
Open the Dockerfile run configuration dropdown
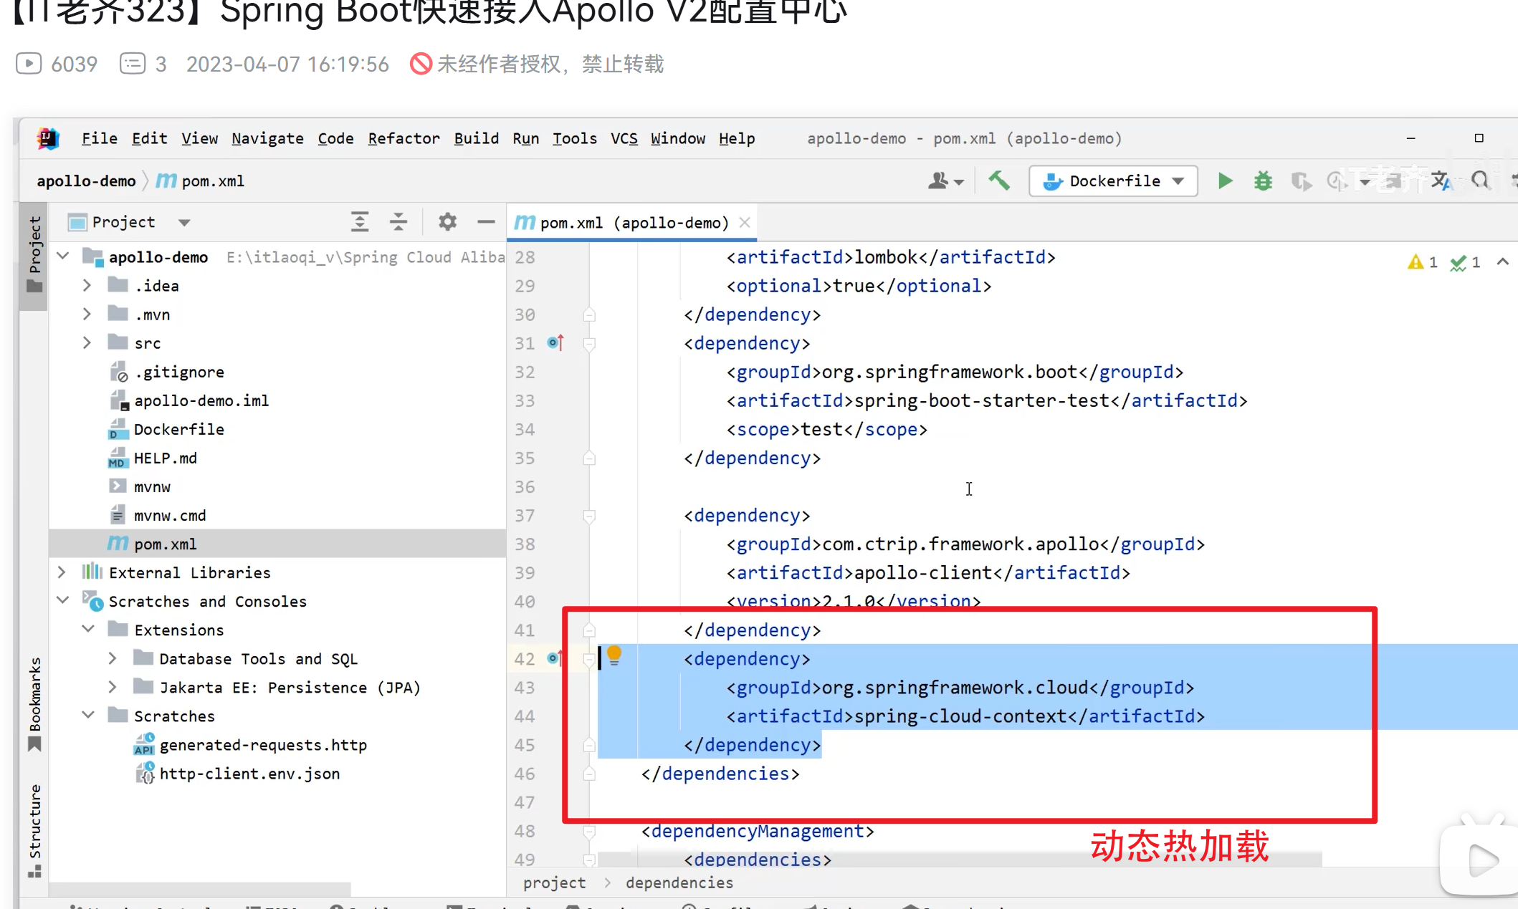(x=1113, y=181)
